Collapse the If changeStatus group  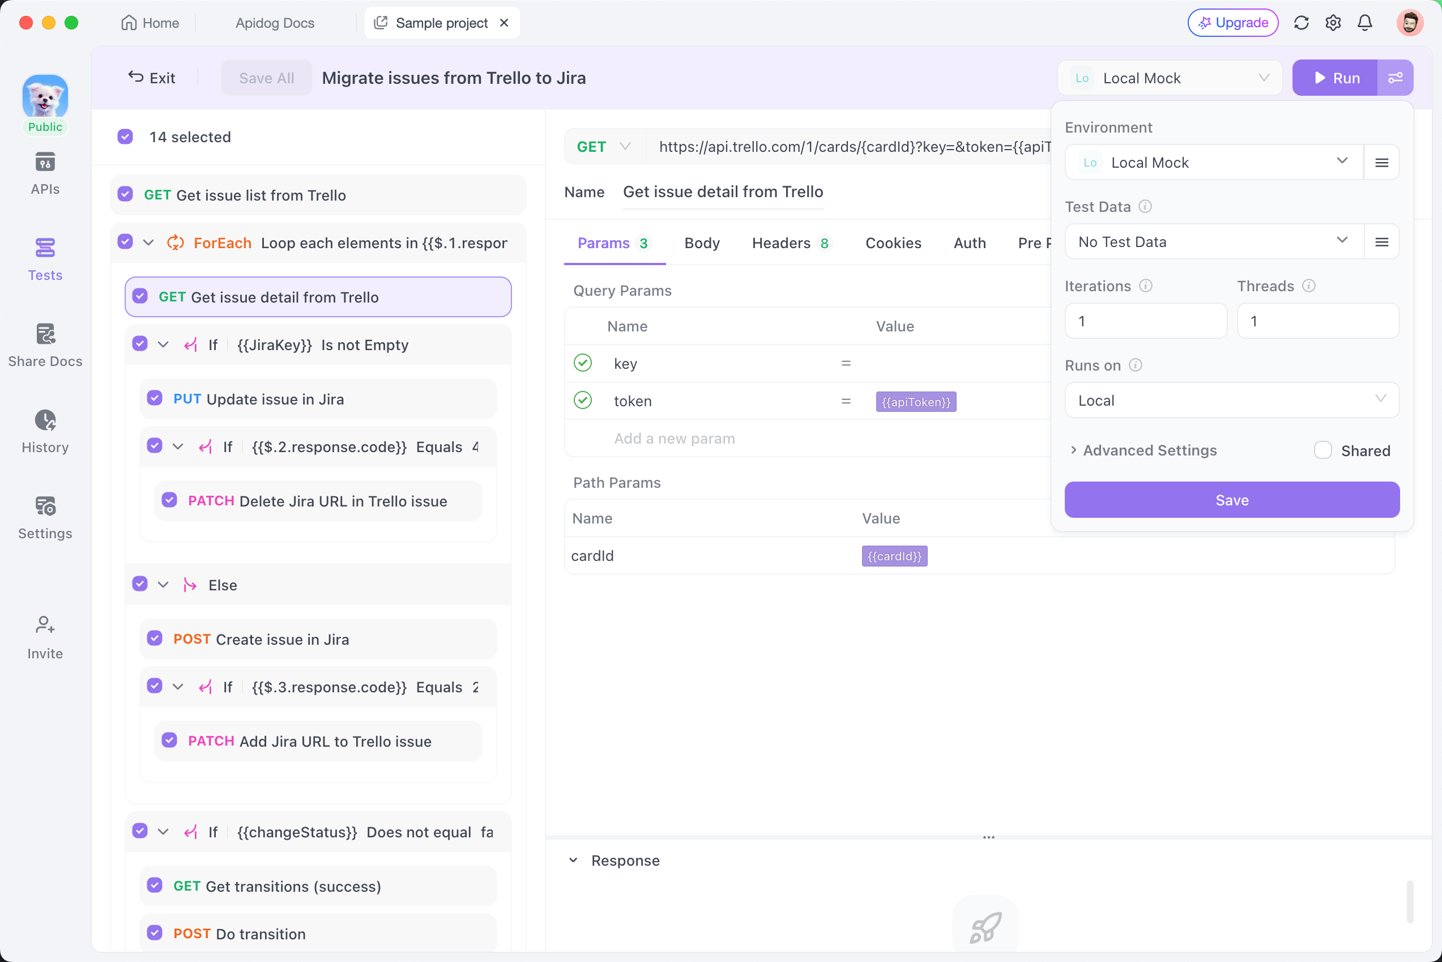[163, 832]
